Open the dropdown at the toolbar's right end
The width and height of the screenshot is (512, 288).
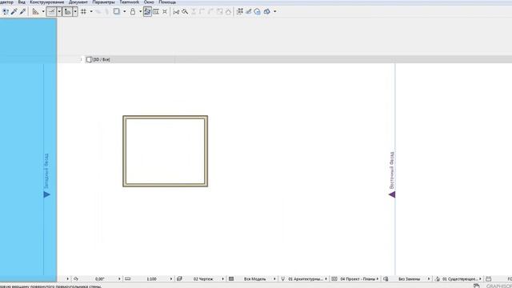pyautogui.click(x=275, y=12)
